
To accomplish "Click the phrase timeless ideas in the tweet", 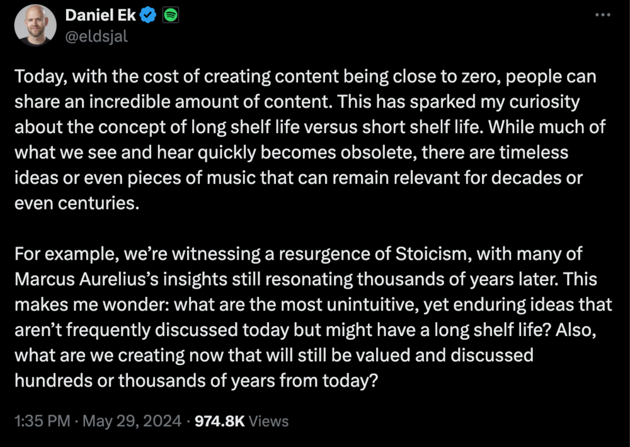I will point(517,153).
